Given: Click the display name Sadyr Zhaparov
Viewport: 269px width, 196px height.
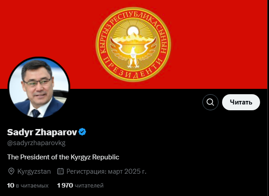Looking at the screenshot, I should 42,132.
